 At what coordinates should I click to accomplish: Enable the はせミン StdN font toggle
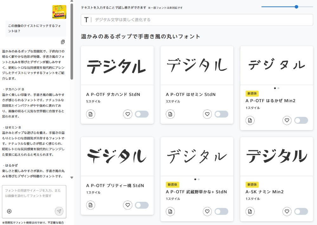tap(221, 114)
